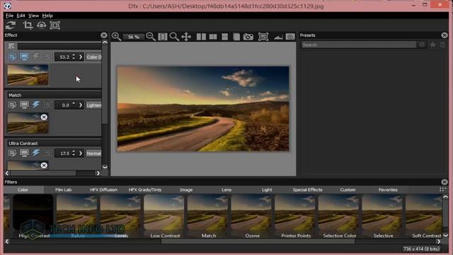Zoom out using the minus magnifier icon
Viewport: 453px width, 255px height.
pyautogui.click(x=151, y=37)
